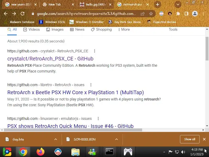Open the Espectral McGee bookmark
209x157 pixels.
(x=162, y=22)
